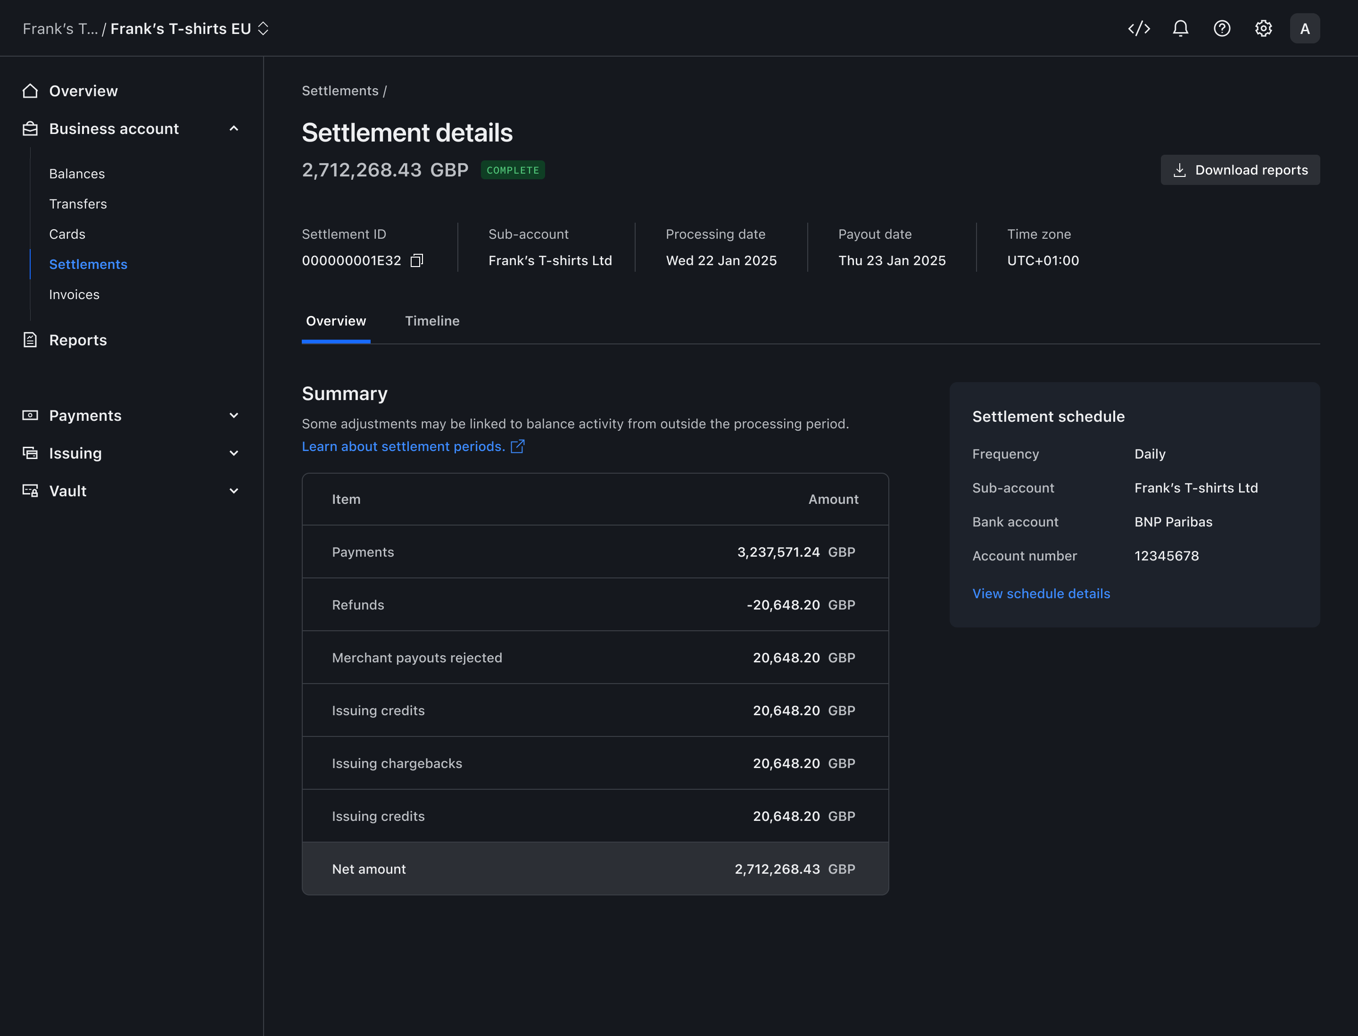Click the Reports document icon
Image resolution: width=1358 pixels, height=1036 pixels.
pos(30,340)
